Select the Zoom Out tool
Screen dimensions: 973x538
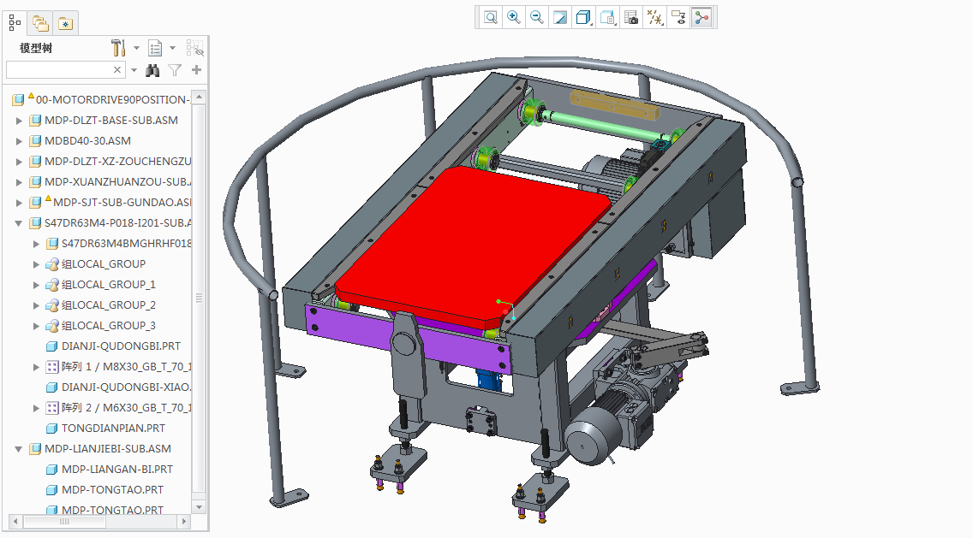coord(536,17)
